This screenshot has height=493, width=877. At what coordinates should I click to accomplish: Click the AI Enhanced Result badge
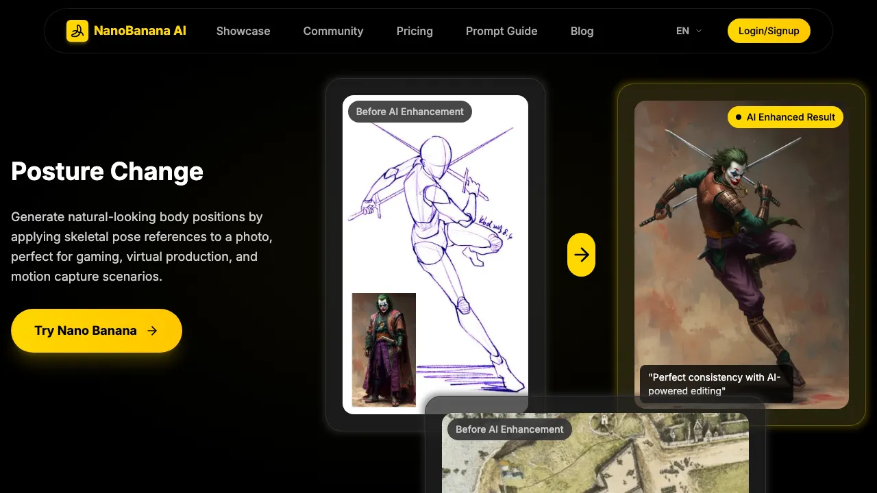point(785,117)
